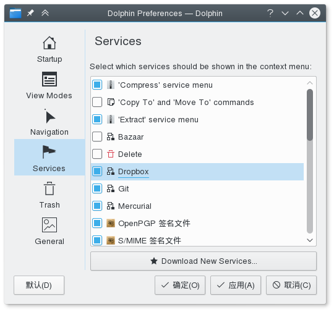Screen dimensions: 334x312
Task: Click the red Delete trash icon
Action: click(111, 154)
